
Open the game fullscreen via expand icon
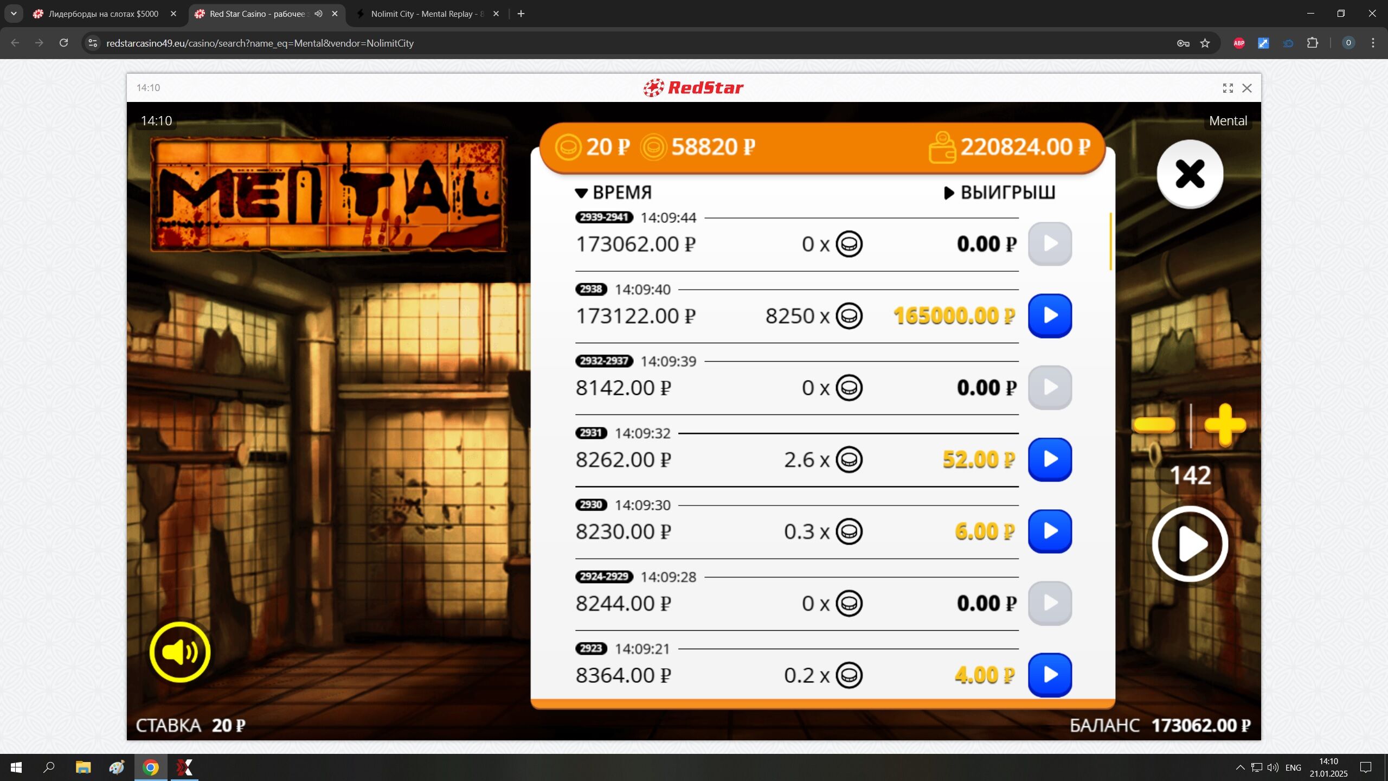click(x=1228, y=88)
